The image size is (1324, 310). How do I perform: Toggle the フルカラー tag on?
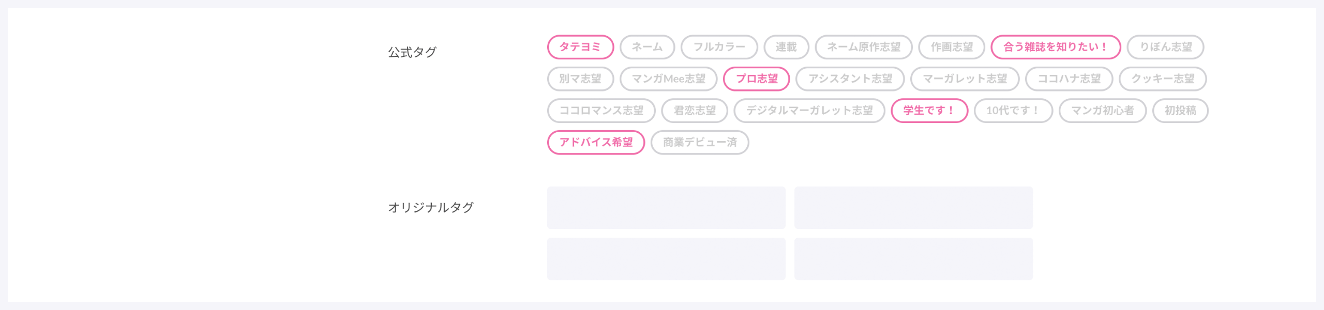(719, 47)
